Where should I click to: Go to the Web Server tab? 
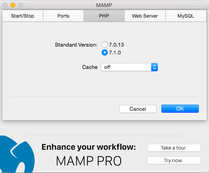145,16
